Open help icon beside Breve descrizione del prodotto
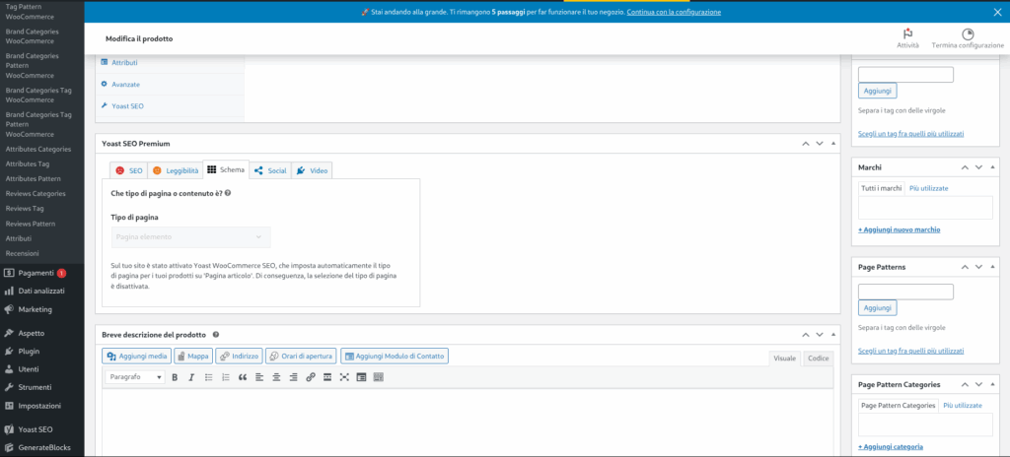1010x457 pixels. tap(216, 335)
